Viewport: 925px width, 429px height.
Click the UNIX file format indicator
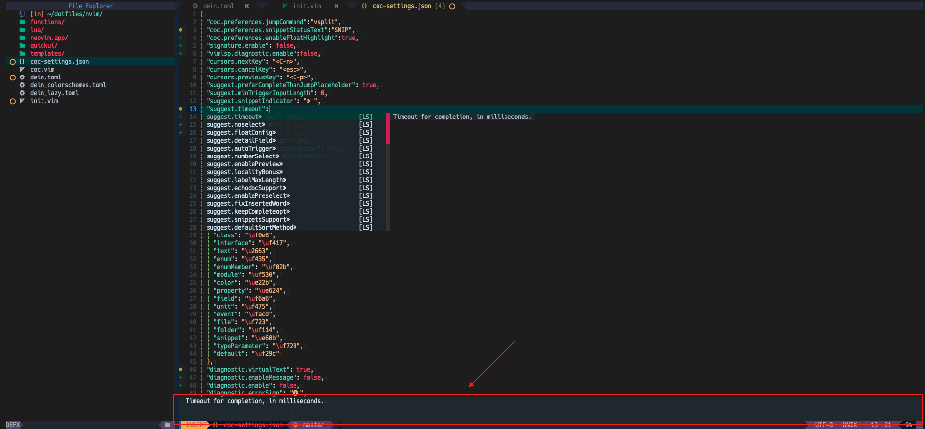850,425
